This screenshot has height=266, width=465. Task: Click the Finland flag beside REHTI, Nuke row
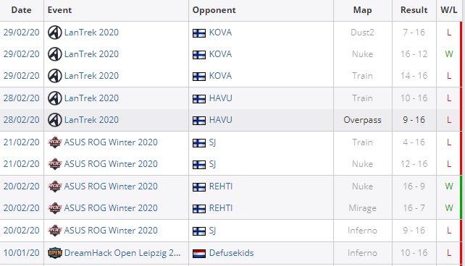pos(199,187)
